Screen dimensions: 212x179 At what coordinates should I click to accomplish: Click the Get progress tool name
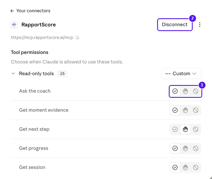click(x=34, y=148)
